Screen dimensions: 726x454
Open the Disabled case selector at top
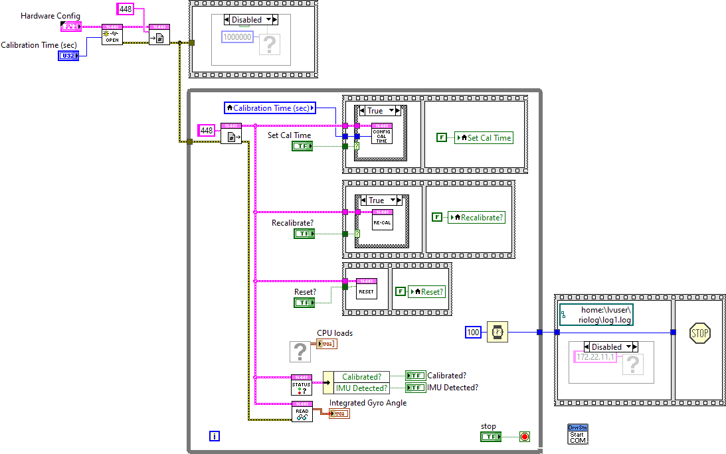tap(251, 19)
